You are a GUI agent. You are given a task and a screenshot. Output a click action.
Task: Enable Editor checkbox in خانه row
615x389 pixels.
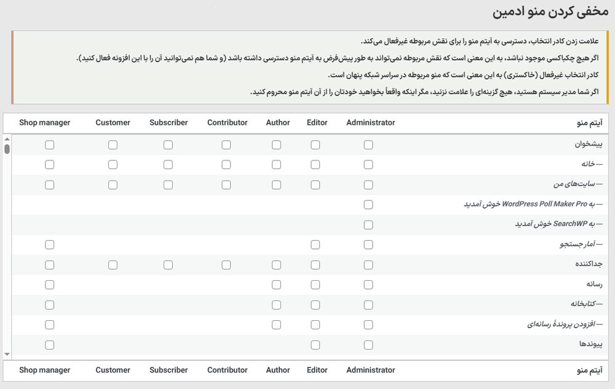pos(315,165)
